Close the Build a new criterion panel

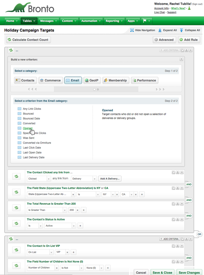pos(181,59)
